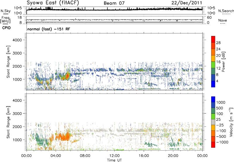Click the '2000' tick of the velocity panel
This screenshot has width=234, height=162.
coord(17,127)
